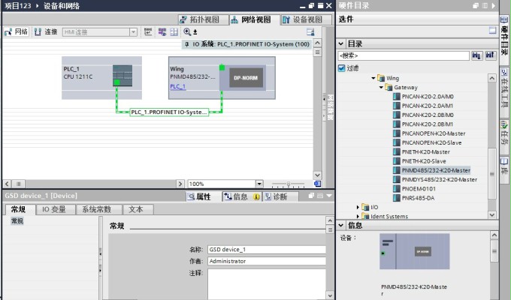The width and height of the screenshot is (511, 300).
Task: Select the PLC_1.PROFINET IO-Syste... network label
Action: (169, 112)
